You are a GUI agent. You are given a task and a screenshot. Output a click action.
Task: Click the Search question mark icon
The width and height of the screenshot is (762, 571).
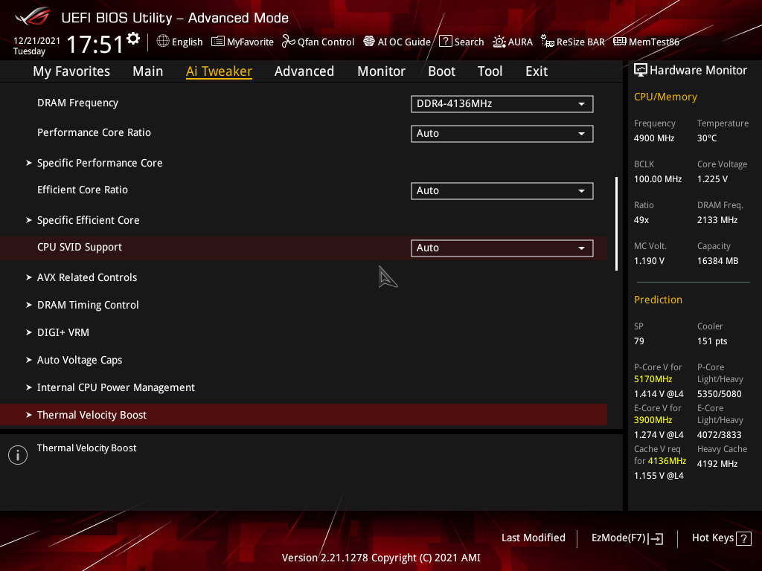pos(446,42)
